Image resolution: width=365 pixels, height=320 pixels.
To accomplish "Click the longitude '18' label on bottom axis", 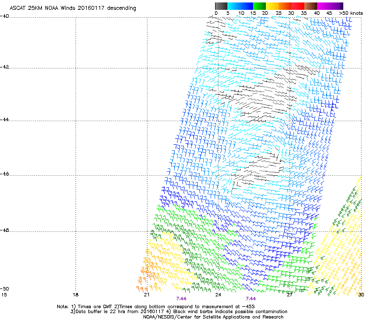I will tap(75, 295).
